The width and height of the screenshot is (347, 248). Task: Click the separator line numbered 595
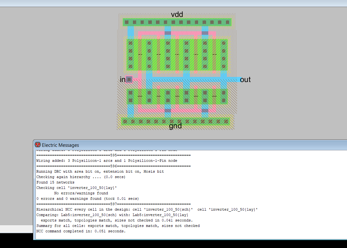[113, 155]
